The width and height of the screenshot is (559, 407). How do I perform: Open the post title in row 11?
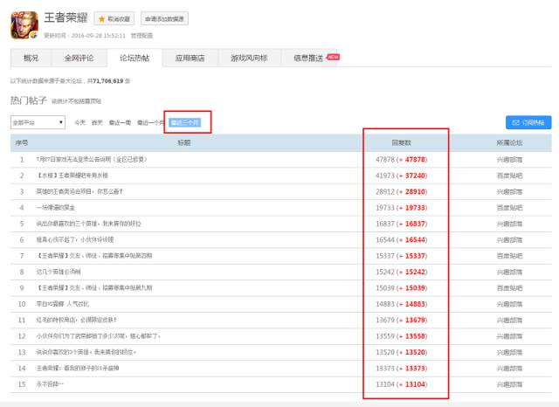pos(76,320)
